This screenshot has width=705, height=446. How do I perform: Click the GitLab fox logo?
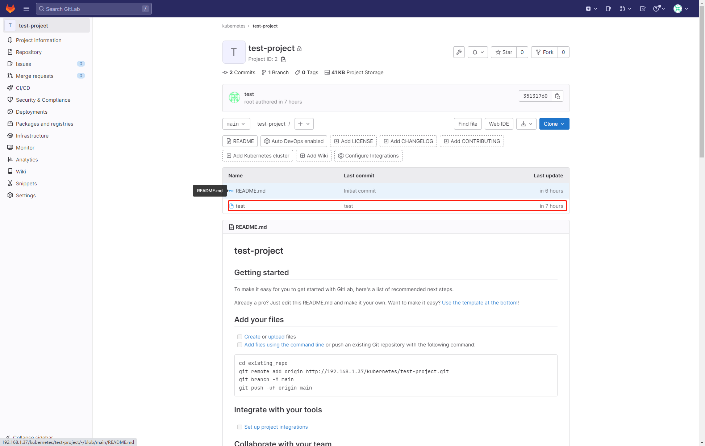pyautogui.click(x=10, y=9)
